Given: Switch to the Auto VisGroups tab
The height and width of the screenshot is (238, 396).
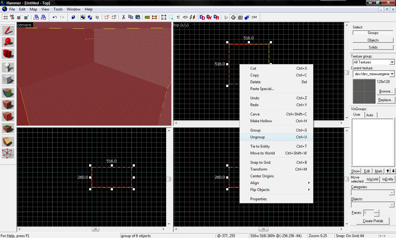Looking at the screenshot, I should 370,115.
